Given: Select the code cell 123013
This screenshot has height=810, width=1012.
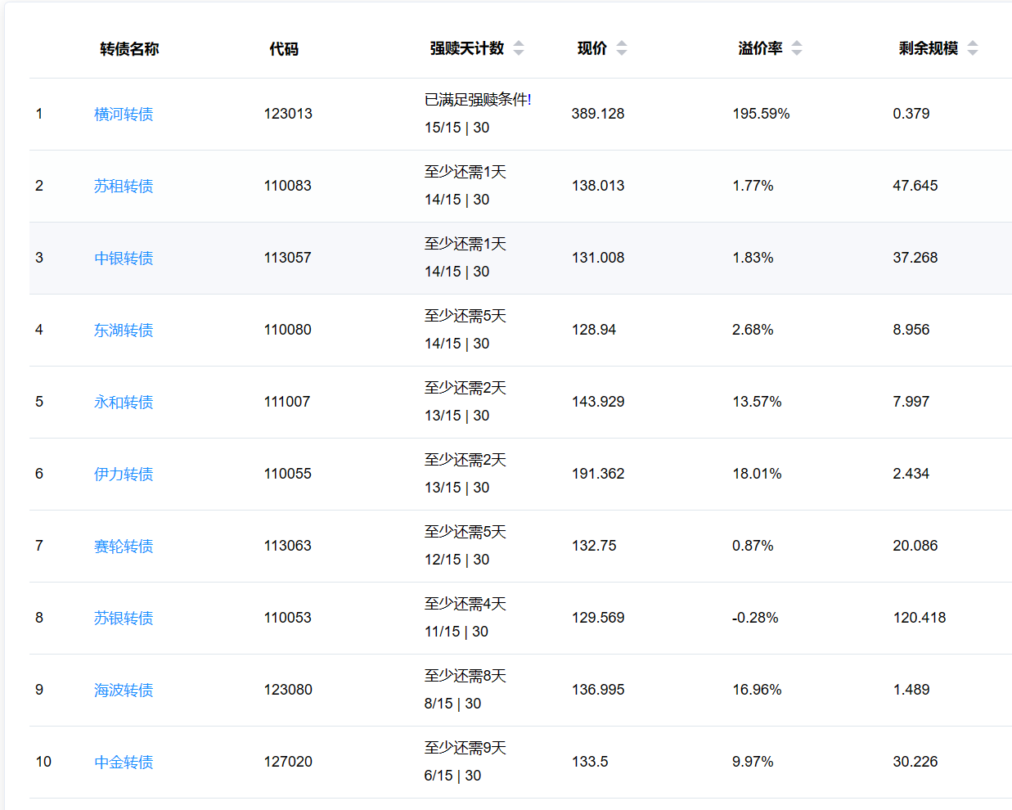Looking at the screenshot, I should [288, 114].
